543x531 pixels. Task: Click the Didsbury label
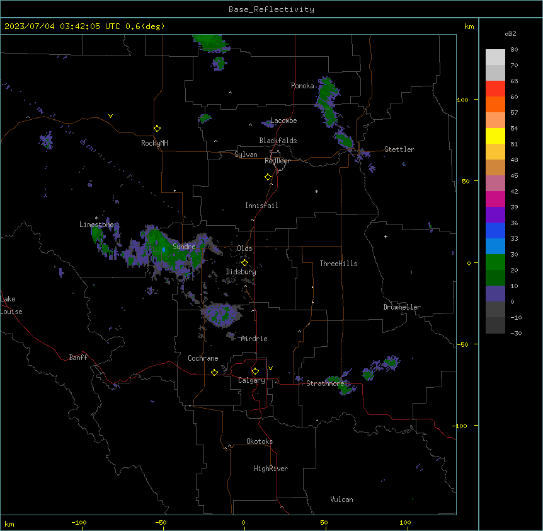tap(241, 272)
